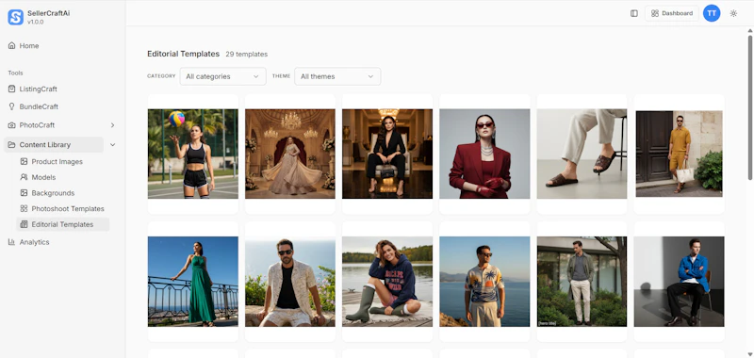The height and width of the screenshot is (358, 754).
Task: Open the brown sandals template
Action: click(x=582, y=154)
